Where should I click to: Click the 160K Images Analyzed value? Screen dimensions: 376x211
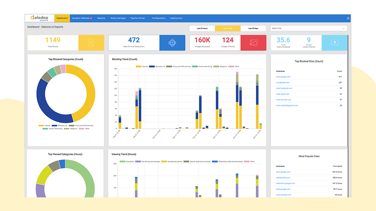tap(202, 40)
